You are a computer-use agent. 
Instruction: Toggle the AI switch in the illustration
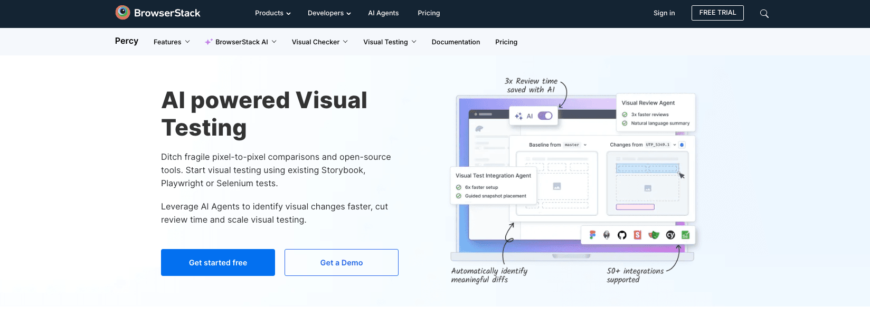click(x=545, y=116)
